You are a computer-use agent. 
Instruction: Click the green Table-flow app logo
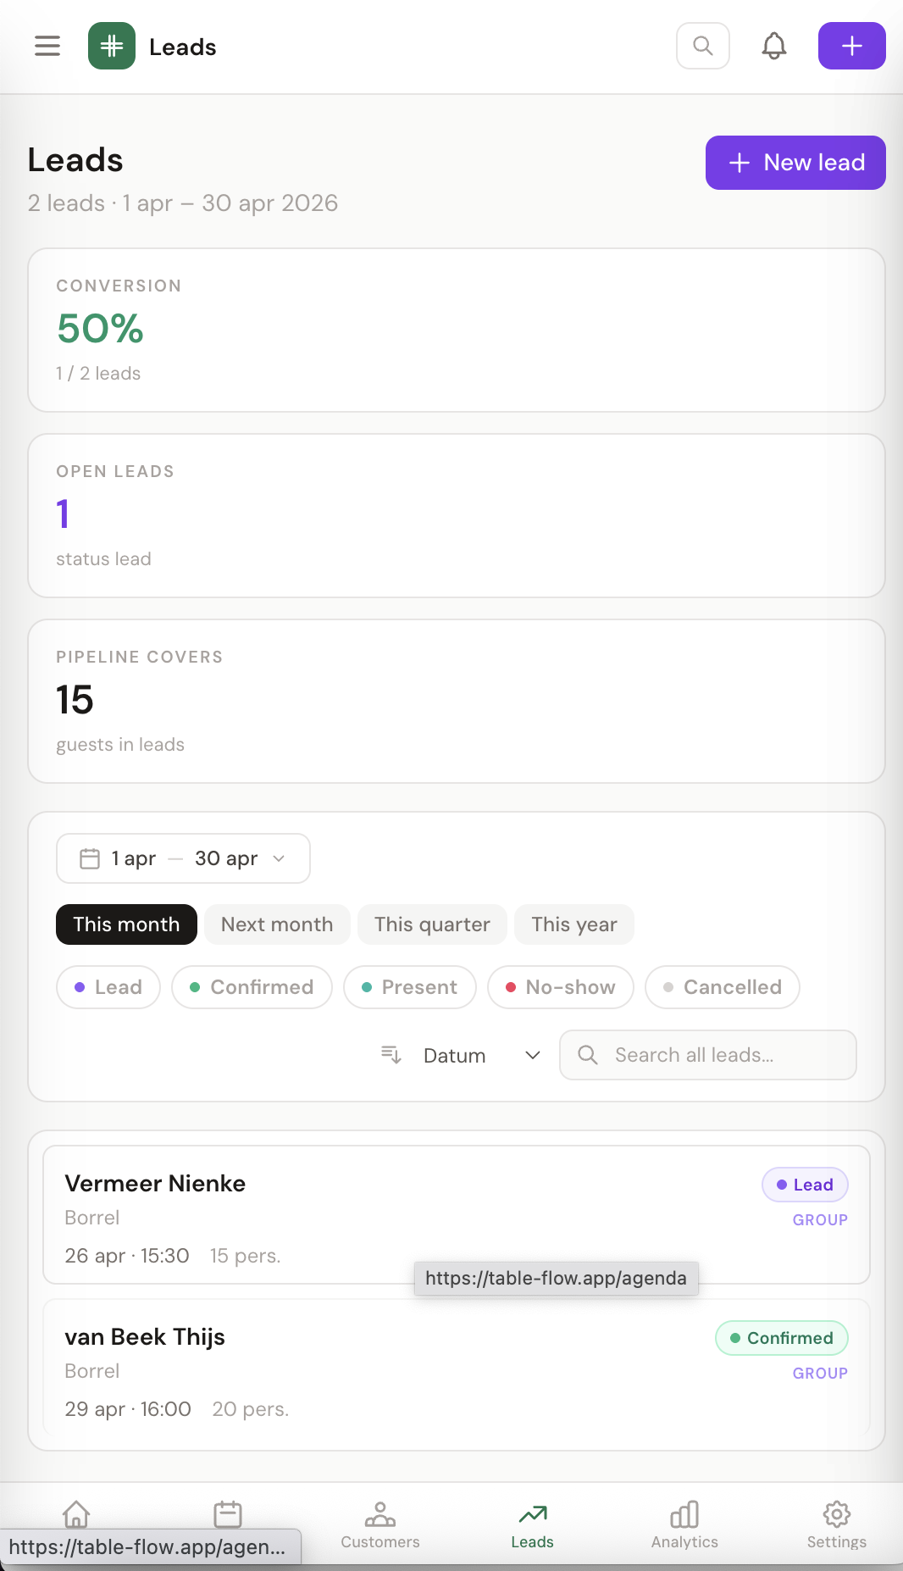[x=111, y=46]
